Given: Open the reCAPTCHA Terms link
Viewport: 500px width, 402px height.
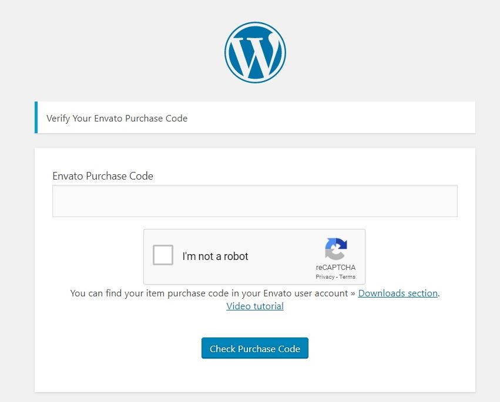Looking at the screenshot, I should 347,277.
